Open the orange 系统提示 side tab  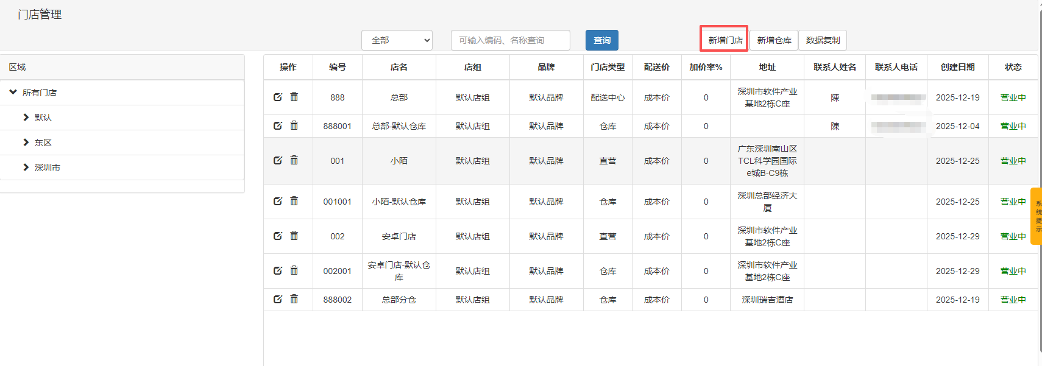[x=1037, y=216]
